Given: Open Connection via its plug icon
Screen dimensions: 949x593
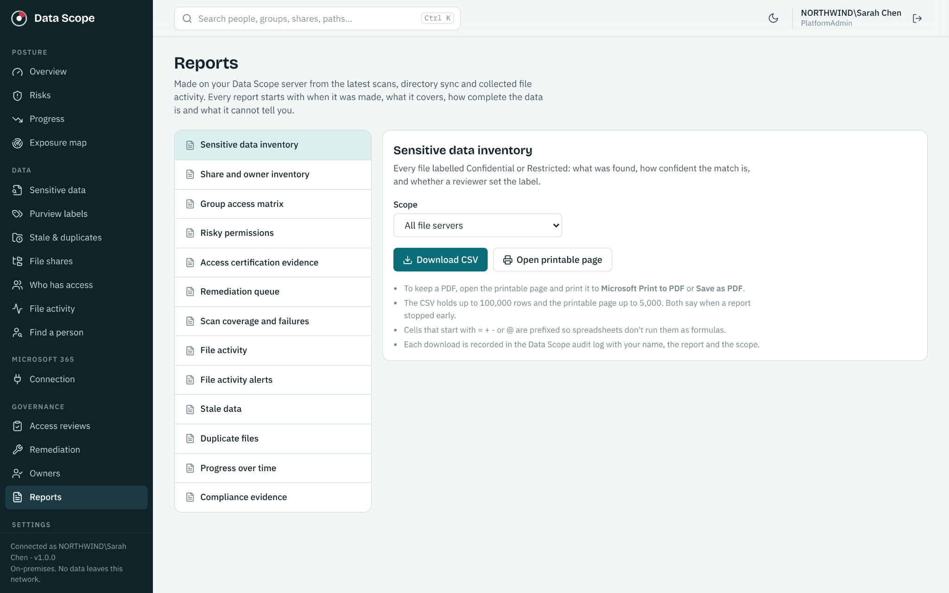Looking at the screenshot, I should click(18, 379).
